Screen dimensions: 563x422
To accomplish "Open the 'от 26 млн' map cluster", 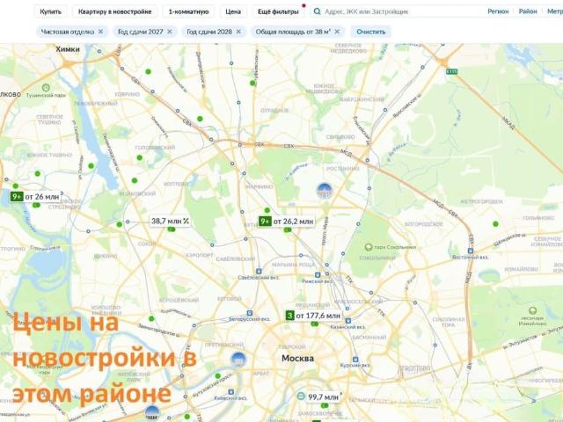I will tap(35, 197).
